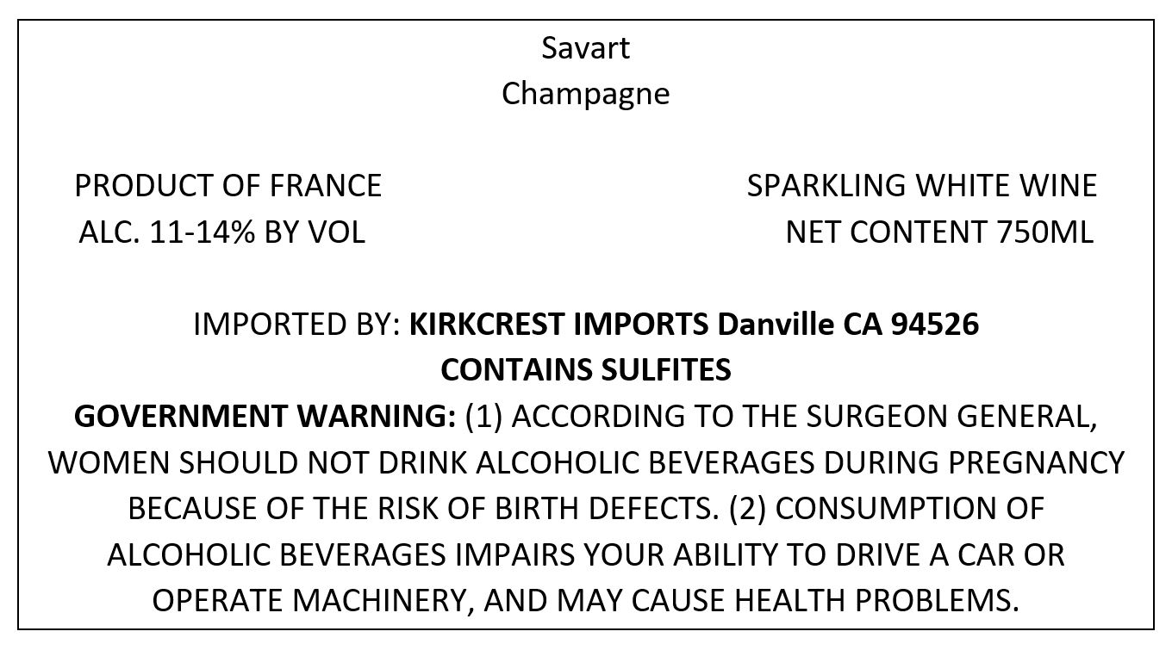
Task: Click the IMPORTED BY label
Action: (296, 325)
